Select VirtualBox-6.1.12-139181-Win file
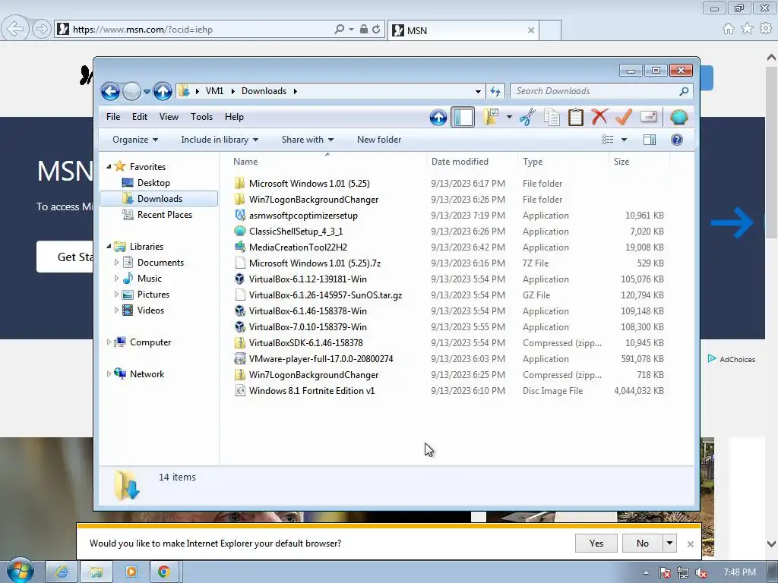The image size is (778, 583). pos(308,279)
